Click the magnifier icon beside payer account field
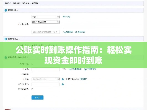The width and height of the screenshot is (147, 110). click(64, 32)
